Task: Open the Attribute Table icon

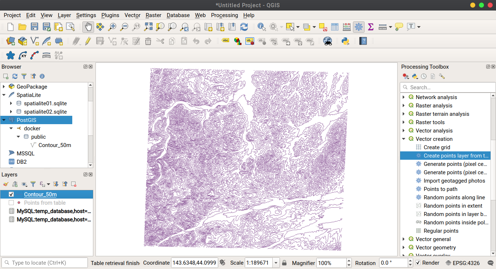Action: (335, 27)
